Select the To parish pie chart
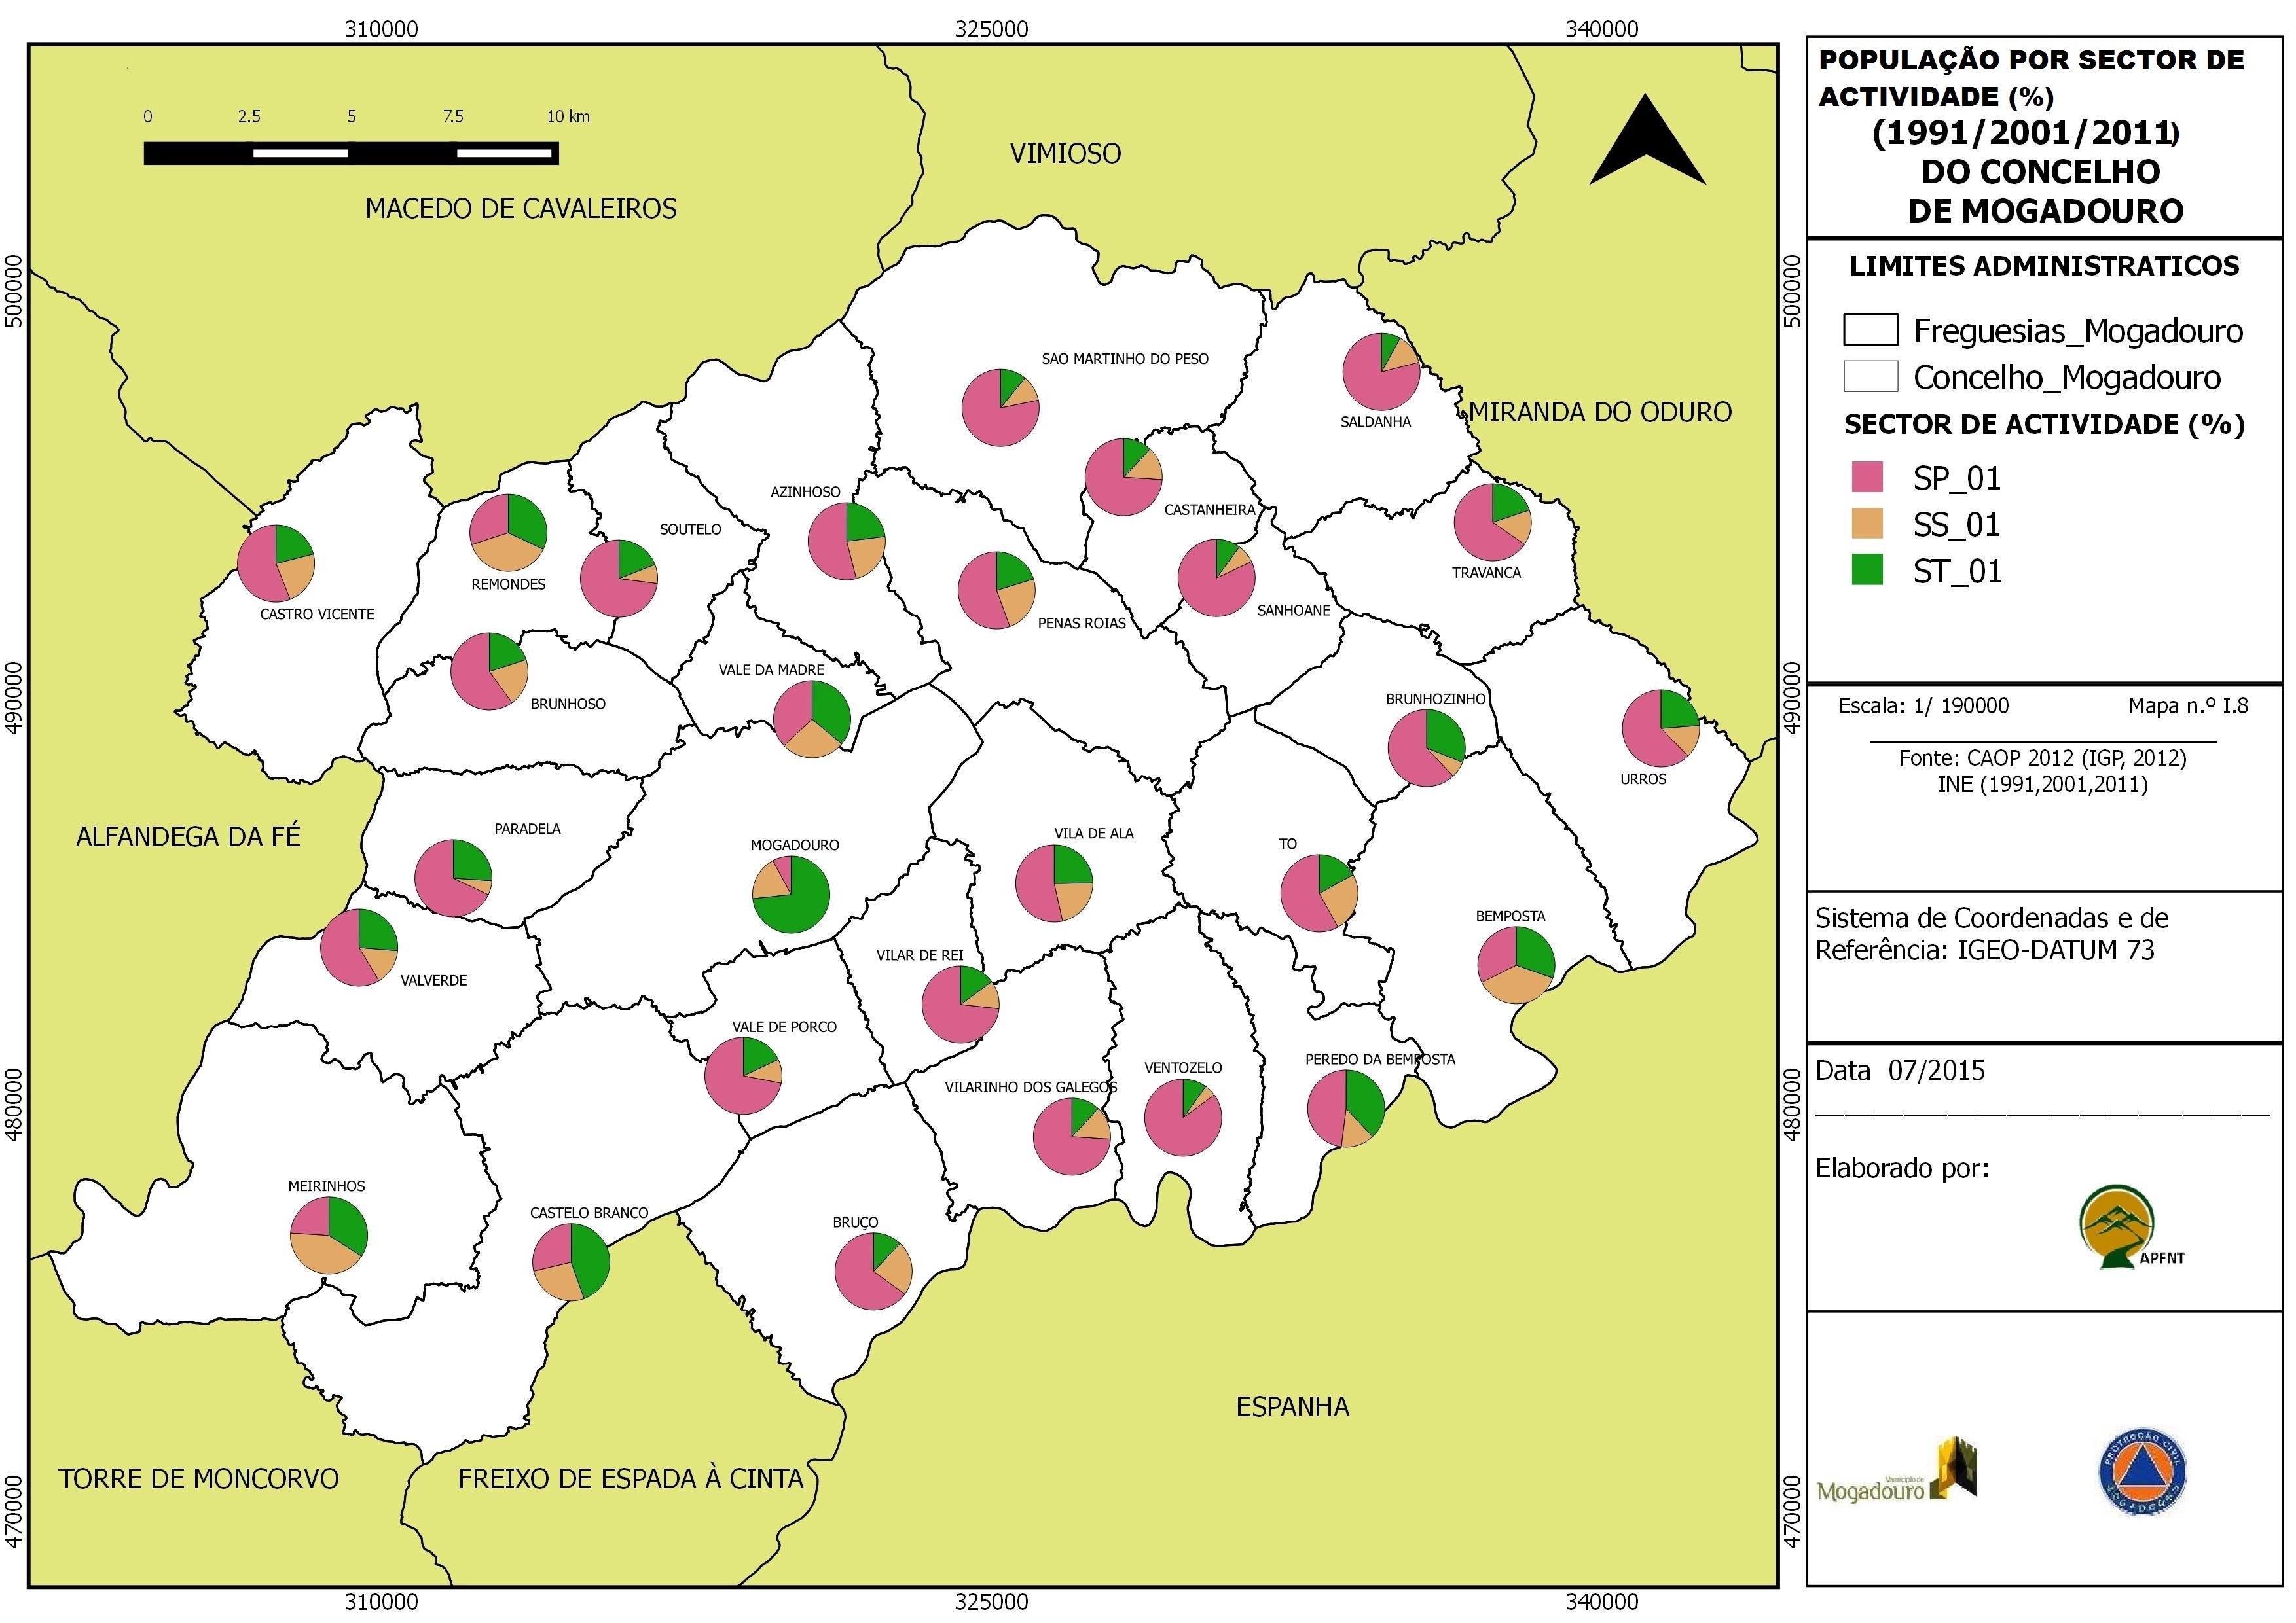The width and height of the screenshot is (2296, 1623). 1319,893
